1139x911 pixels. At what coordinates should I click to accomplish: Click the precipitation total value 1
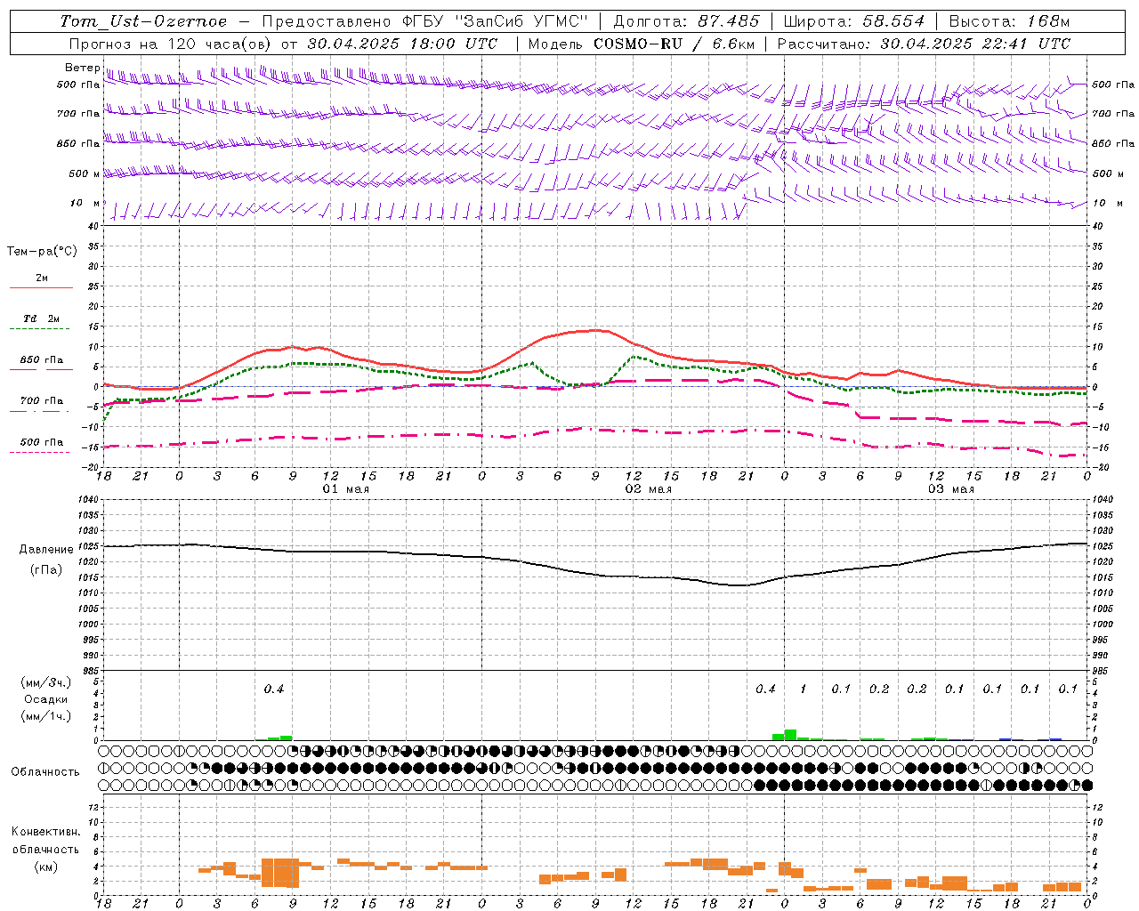click(804, 689)
